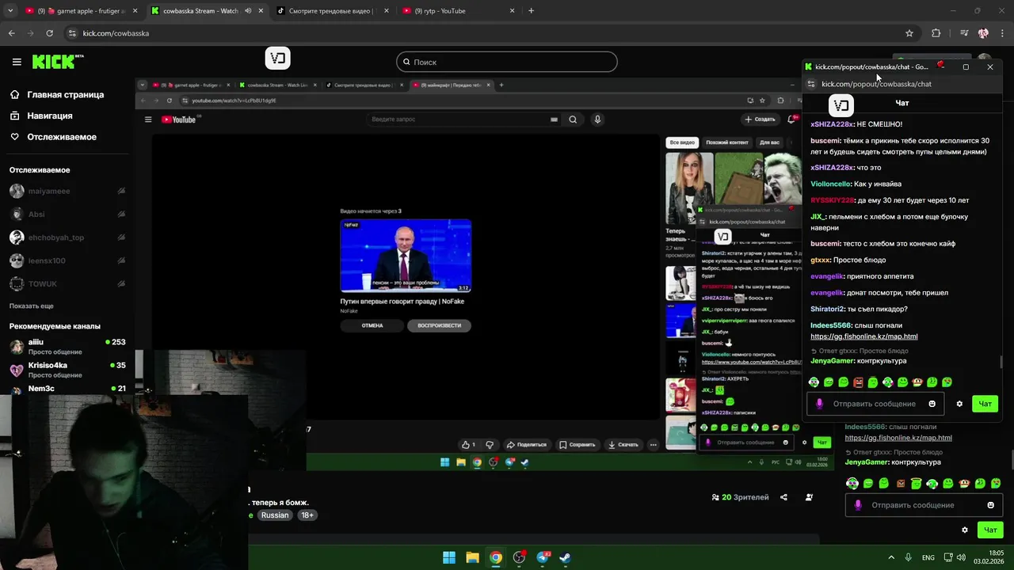The image size is (1014, 570).
Task: Pick the orange angry box emote, main chat
Action: tap(900, 483)
